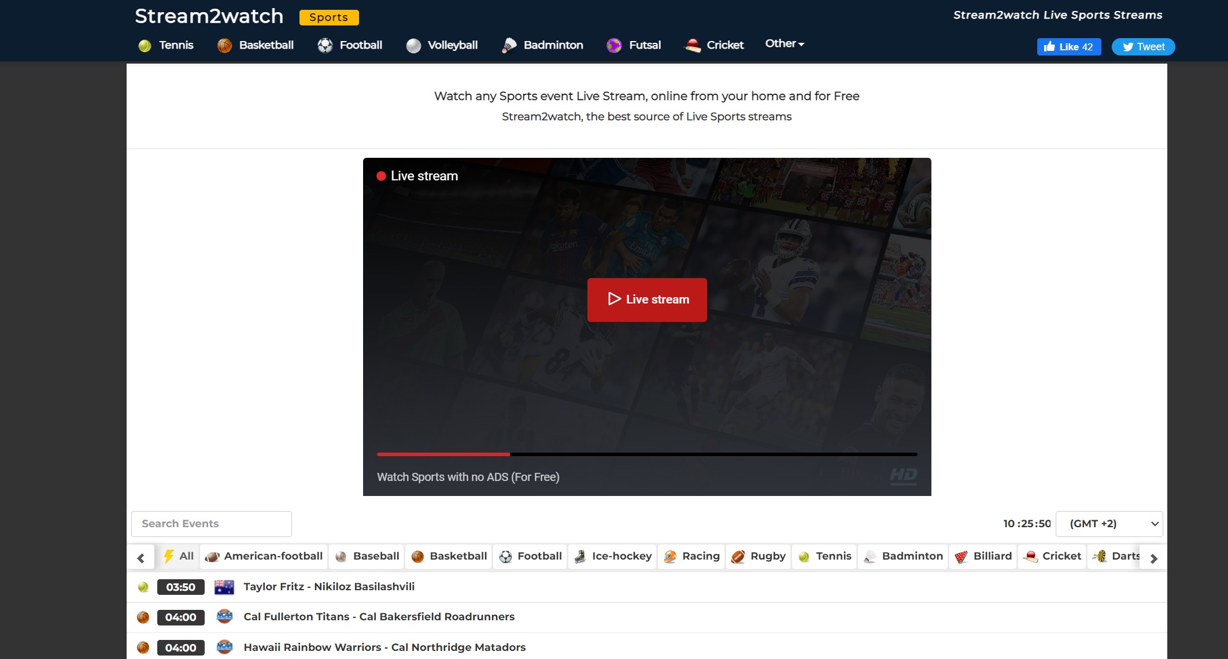The height and width of the screenshot is (659, 1228).
Task: Click the basketball icon in Hawaii Rainbow Warriors row
Action: [143, 647]
